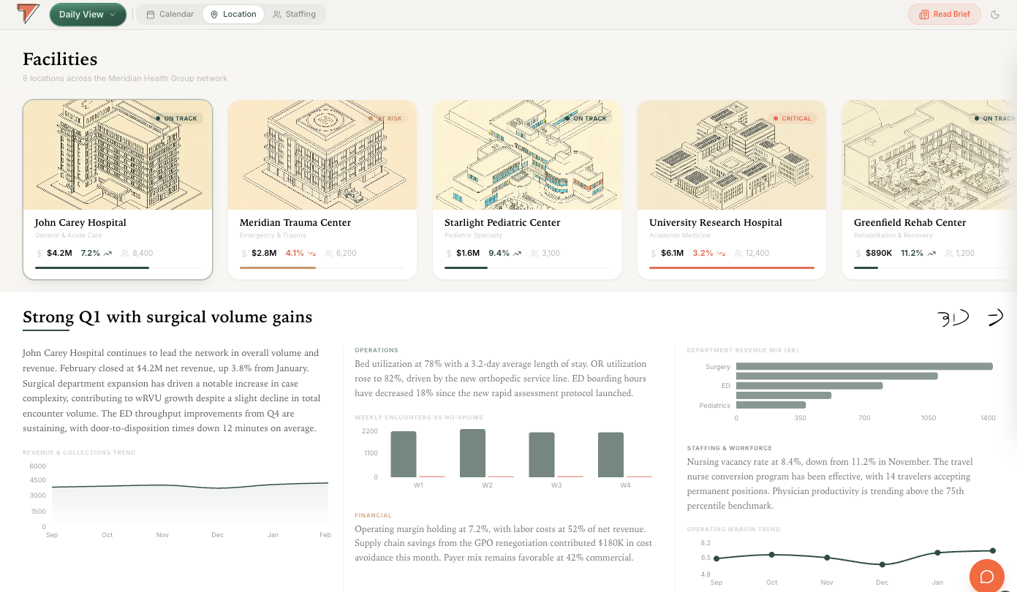Select the Location tab
The image size is (1017, 592).
point(233,14)
